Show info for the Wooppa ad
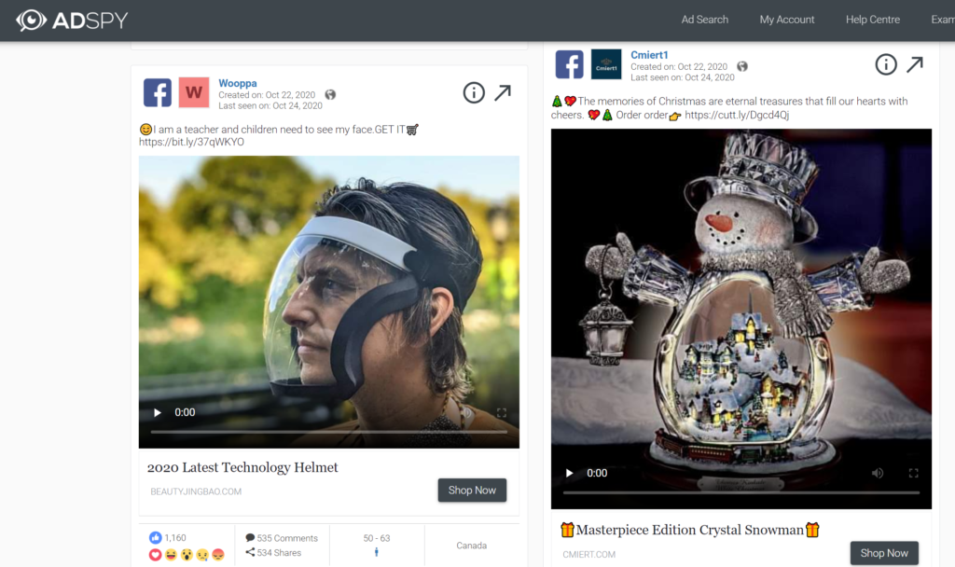This screenshot has height=567, width=955. 474,92
